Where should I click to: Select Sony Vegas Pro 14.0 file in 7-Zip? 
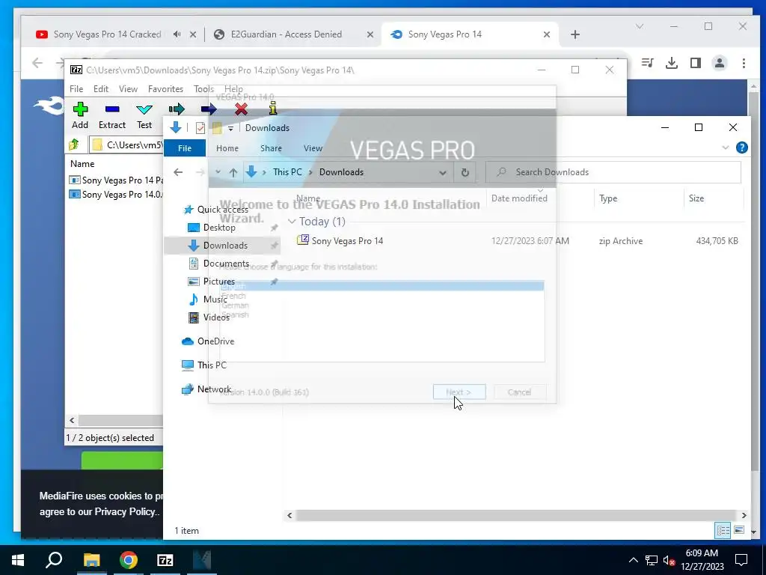[117, 195]
